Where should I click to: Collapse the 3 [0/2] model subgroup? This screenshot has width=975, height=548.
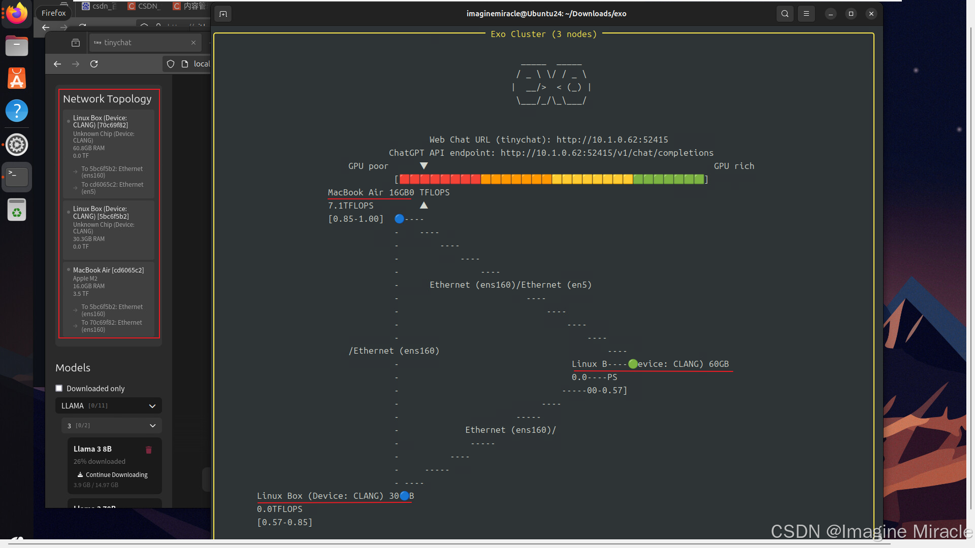tap(152, 426)
